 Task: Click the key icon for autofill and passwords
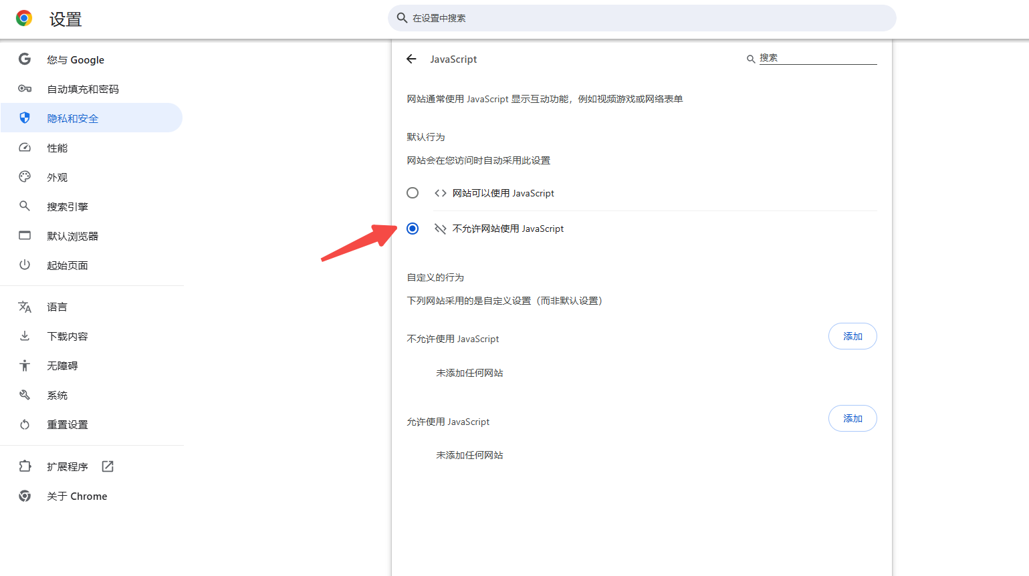[x=25, y=88]
